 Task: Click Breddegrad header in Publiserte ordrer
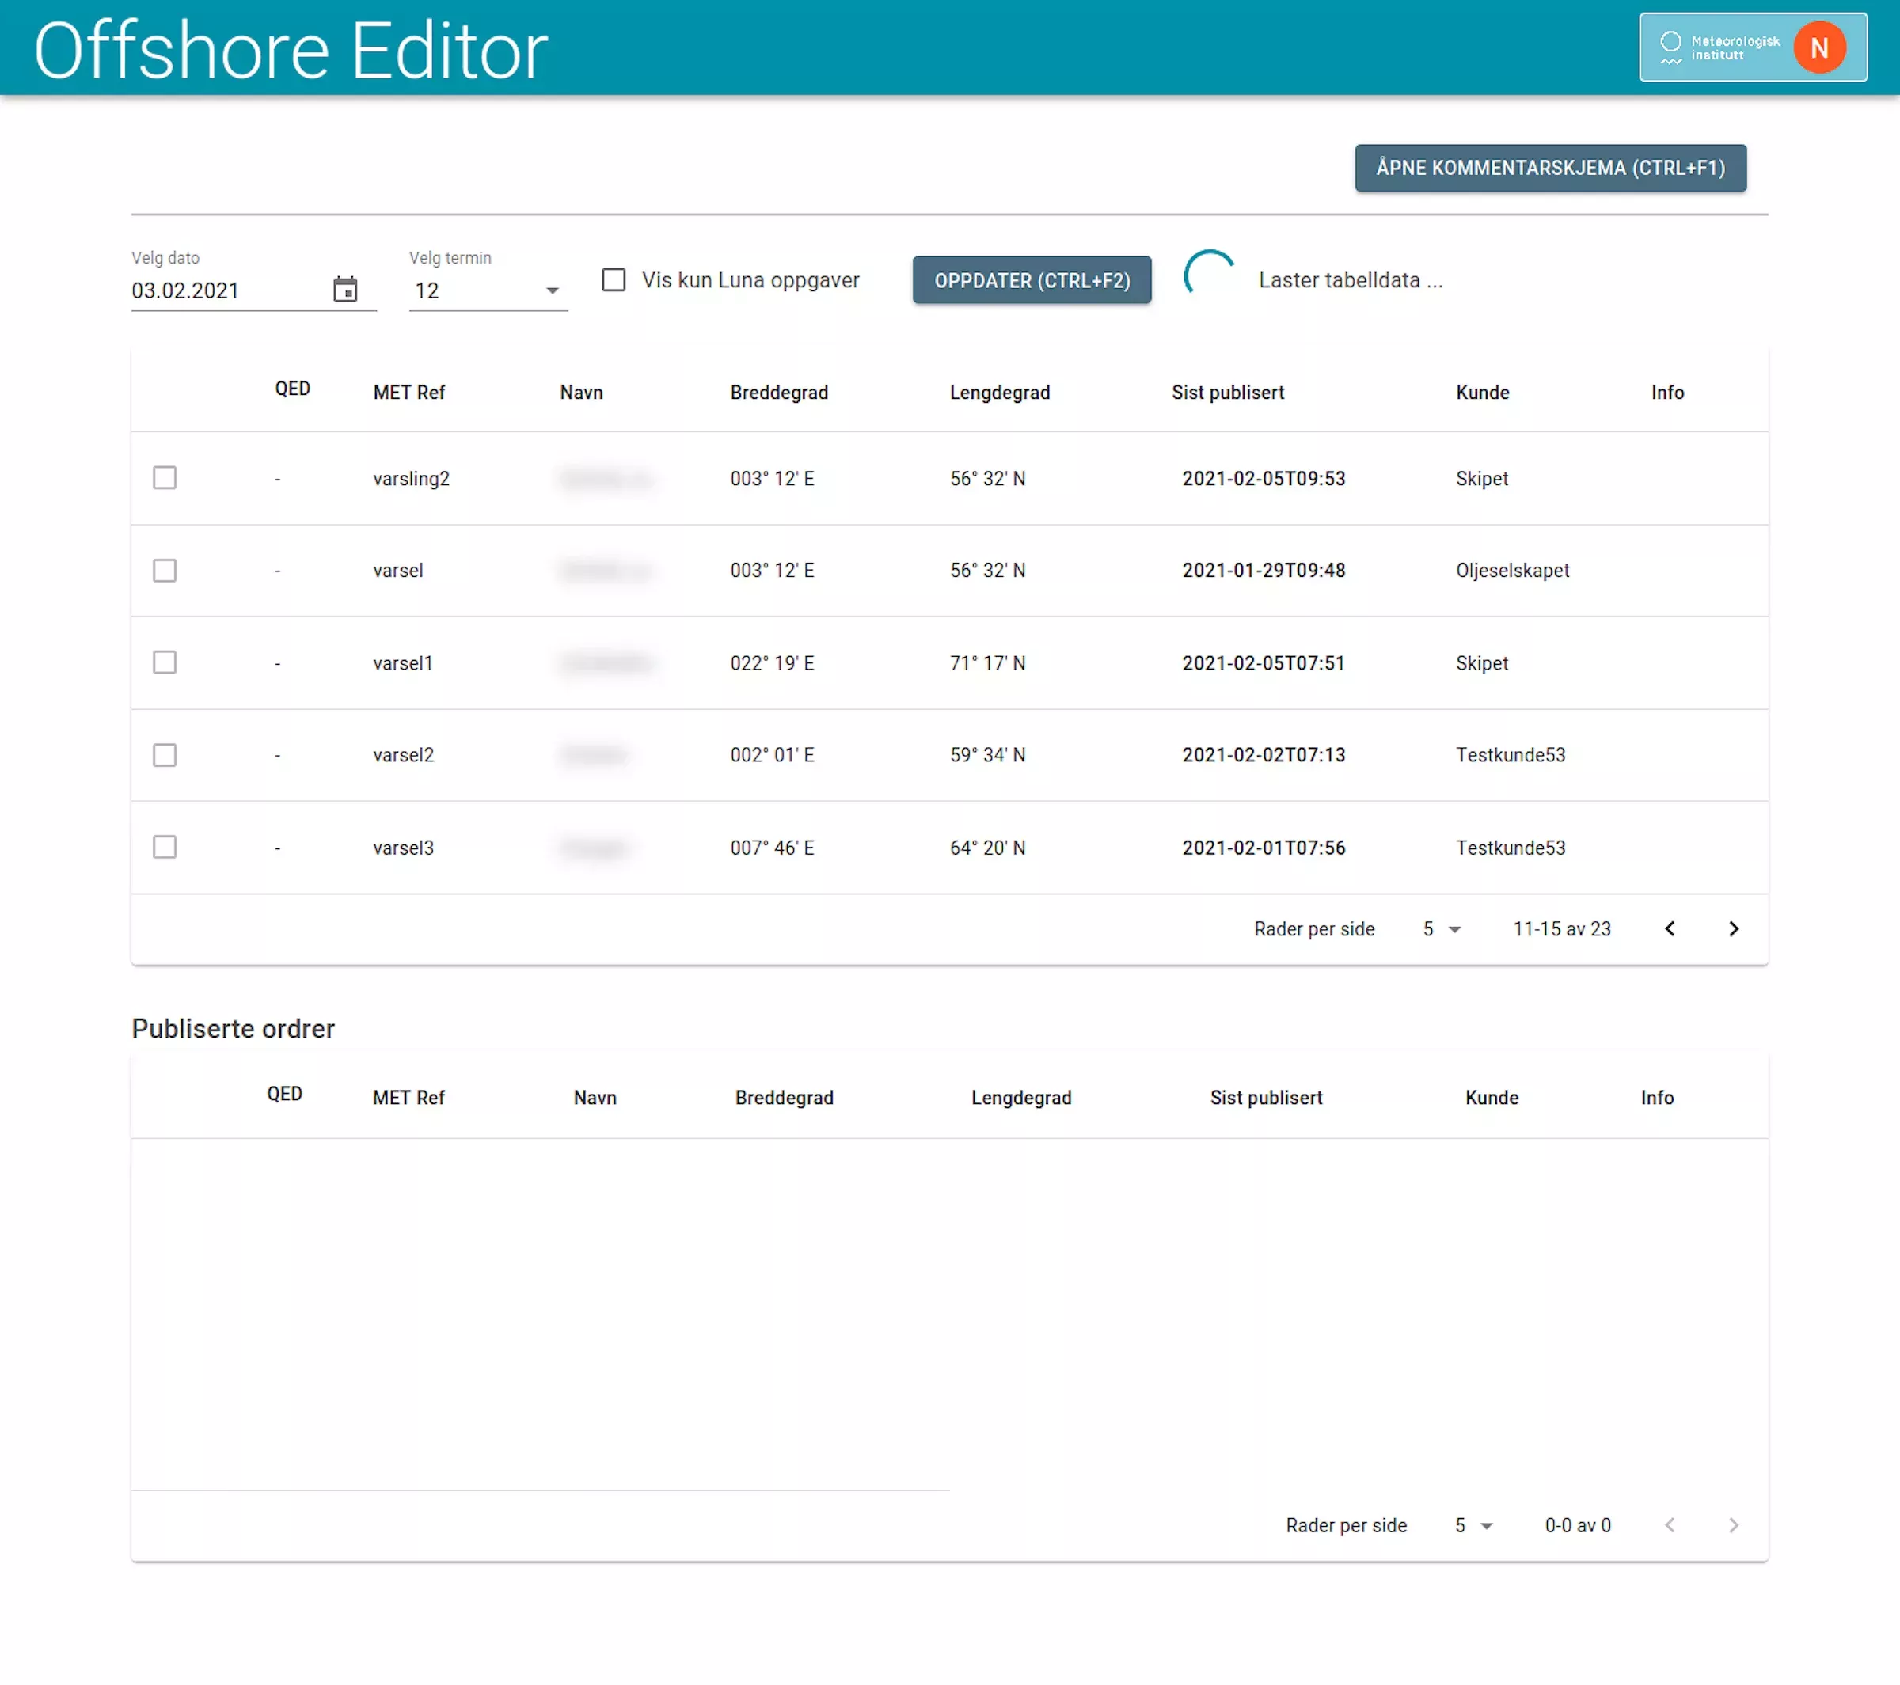[x=784, y=1098]
